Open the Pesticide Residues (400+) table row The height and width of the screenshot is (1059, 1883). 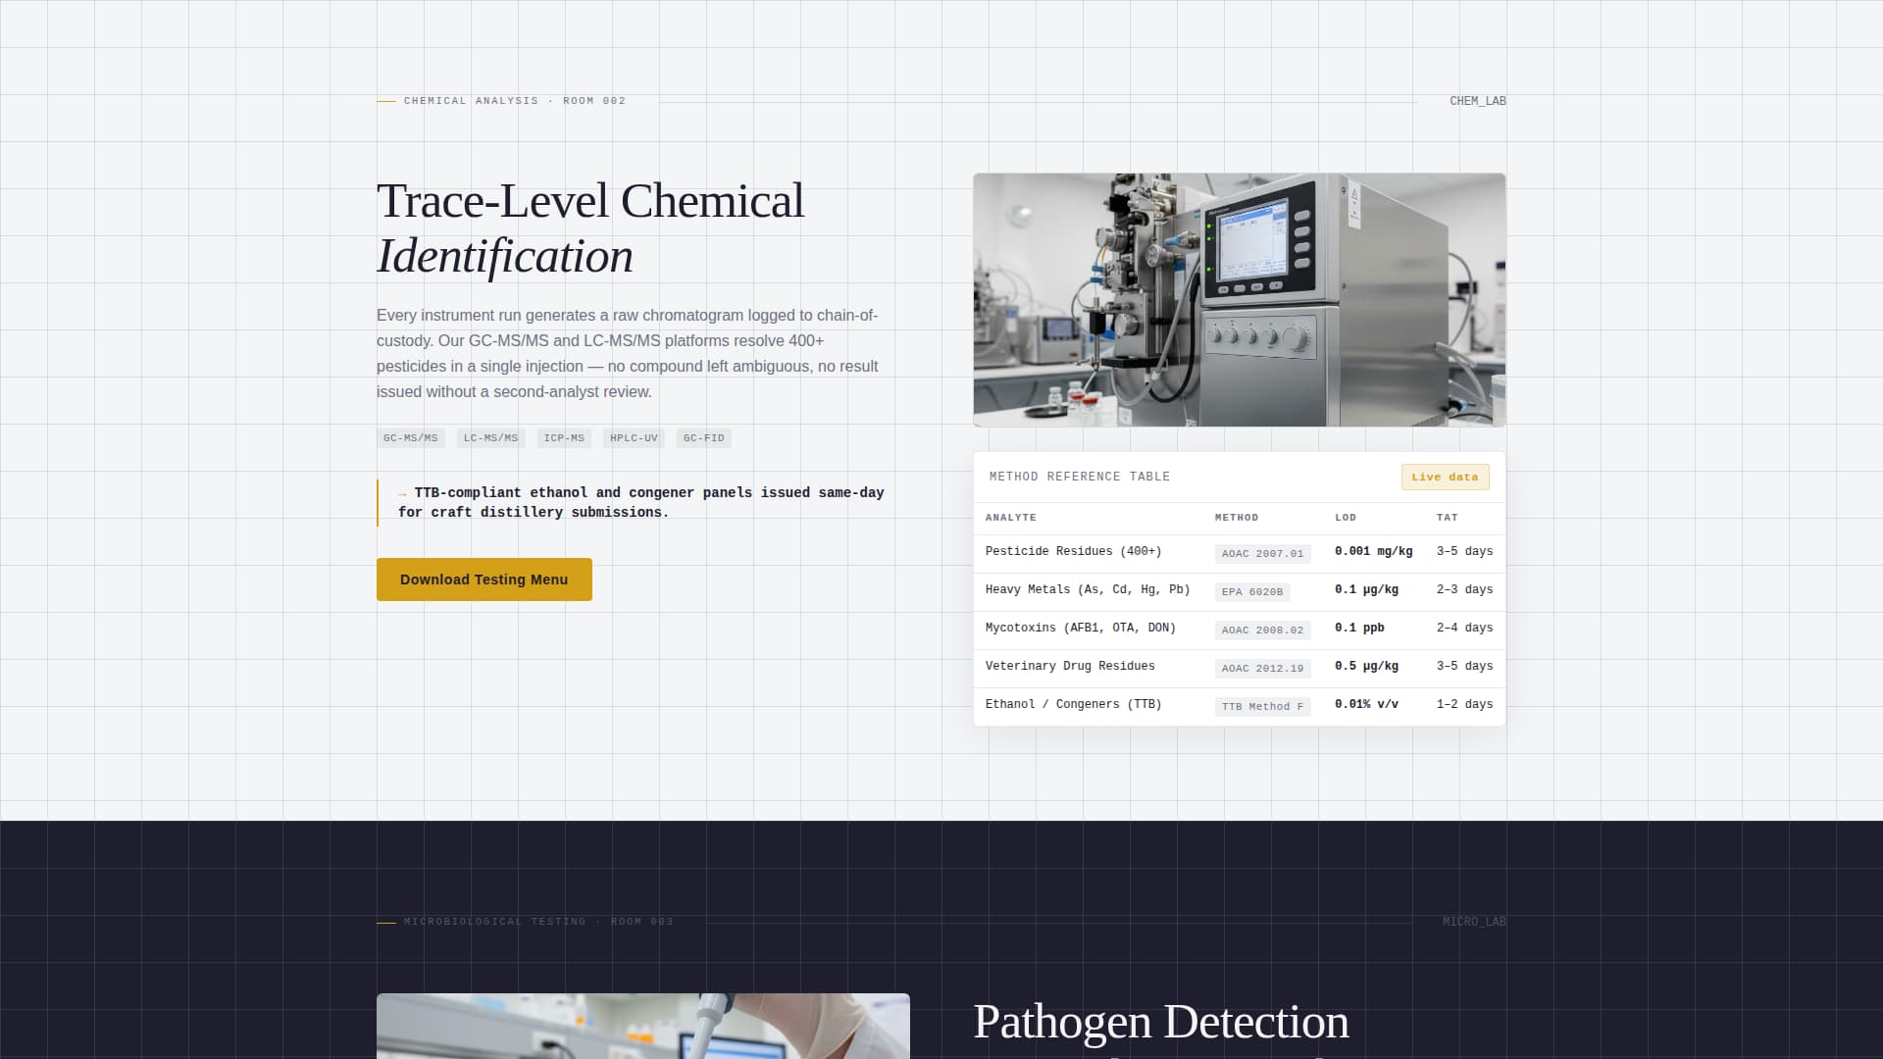click(1074, 551)
